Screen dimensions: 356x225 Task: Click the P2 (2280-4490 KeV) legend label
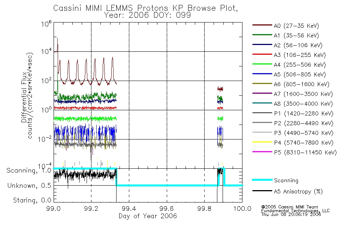(x=304, y=123)
